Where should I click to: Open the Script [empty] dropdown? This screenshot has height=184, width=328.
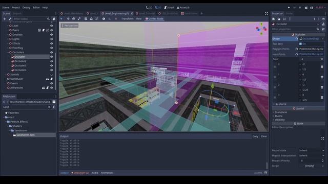(x=312, y=166)
